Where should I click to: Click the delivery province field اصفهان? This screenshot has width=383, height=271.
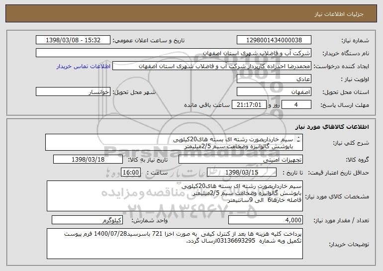274,92
